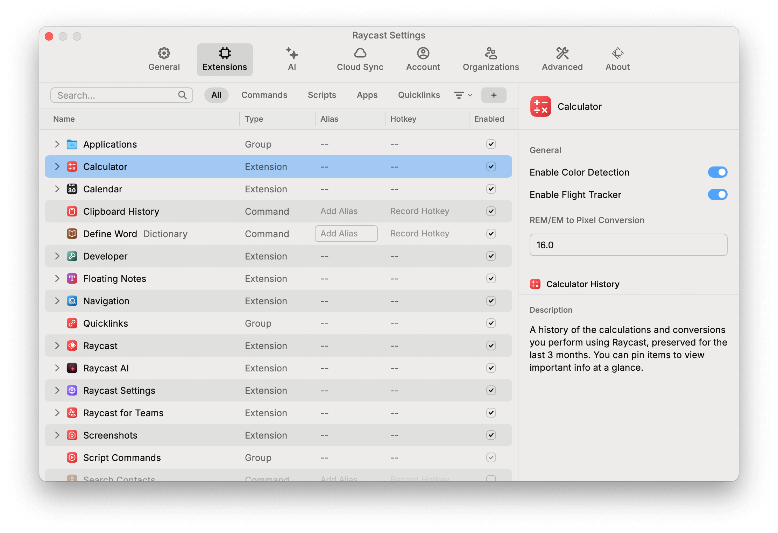Click the Calculator row icon

point(72,166)
